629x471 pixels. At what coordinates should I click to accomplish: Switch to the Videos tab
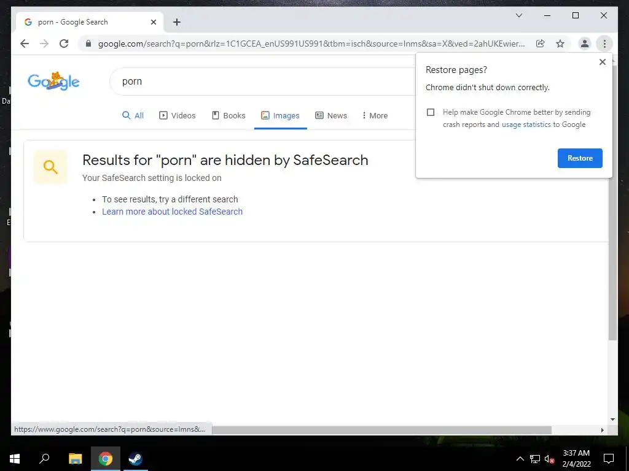(178, 115)
